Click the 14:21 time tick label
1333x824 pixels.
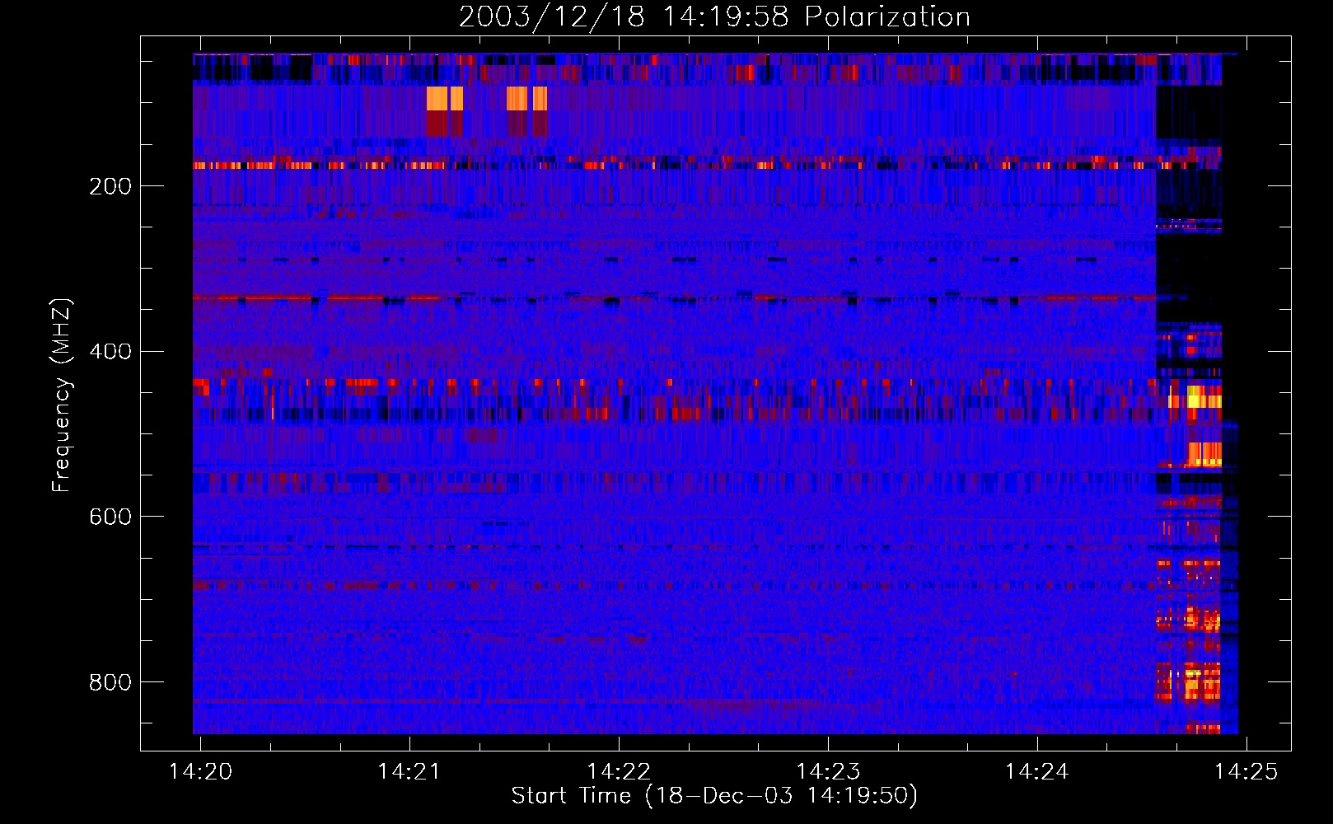click(409, 771)
